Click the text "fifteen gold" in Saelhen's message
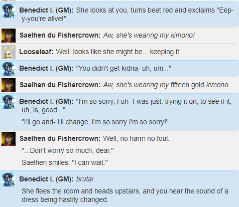 (x=187, y=85)
